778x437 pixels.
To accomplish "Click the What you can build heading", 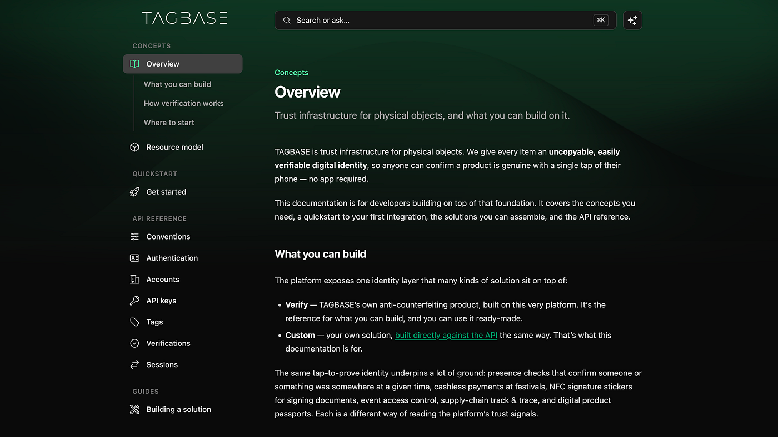I will click(x=320, y=254).
